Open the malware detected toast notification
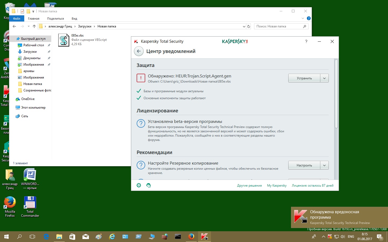 339,217
